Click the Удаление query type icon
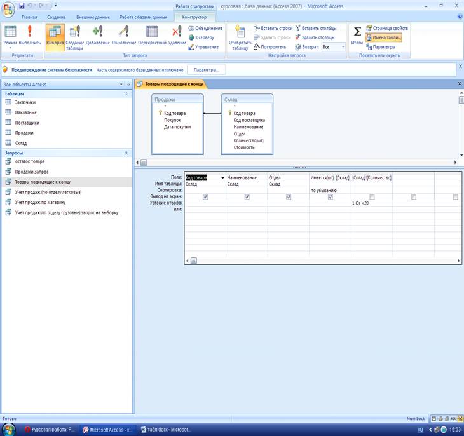This screenshot has width=464, height=436. [177, 36]
